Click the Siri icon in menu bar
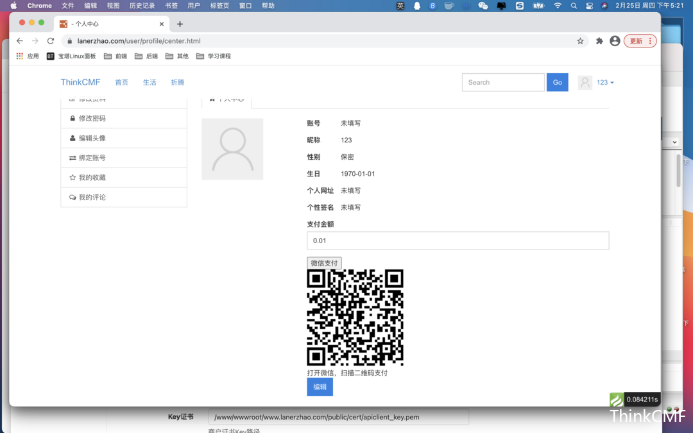Viewport: 693px width, 433px height. [604, 6]
